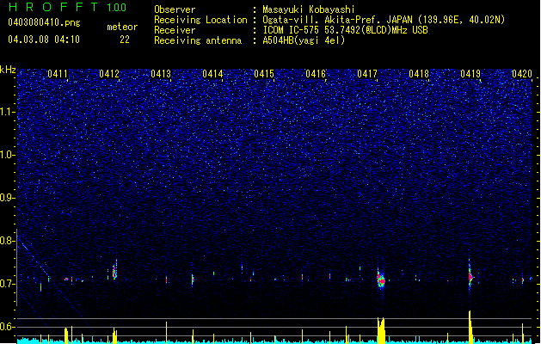This screenshot has width=541, height=344.
Task: Click the 0414 time marker
Action: [x=212, y=74]
